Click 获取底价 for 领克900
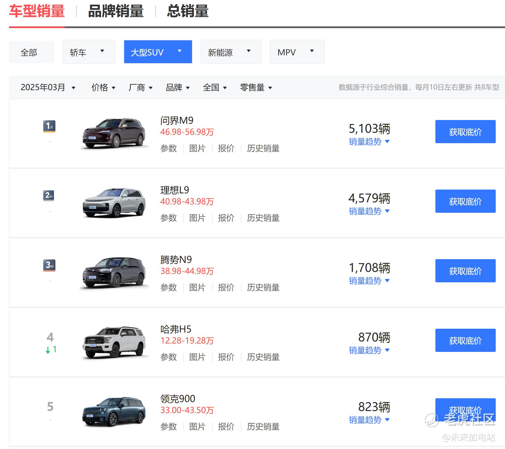505x449 pixels. [465, 410]
